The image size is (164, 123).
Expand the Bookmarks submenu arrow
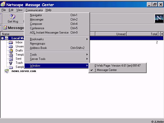pos(87,39)
